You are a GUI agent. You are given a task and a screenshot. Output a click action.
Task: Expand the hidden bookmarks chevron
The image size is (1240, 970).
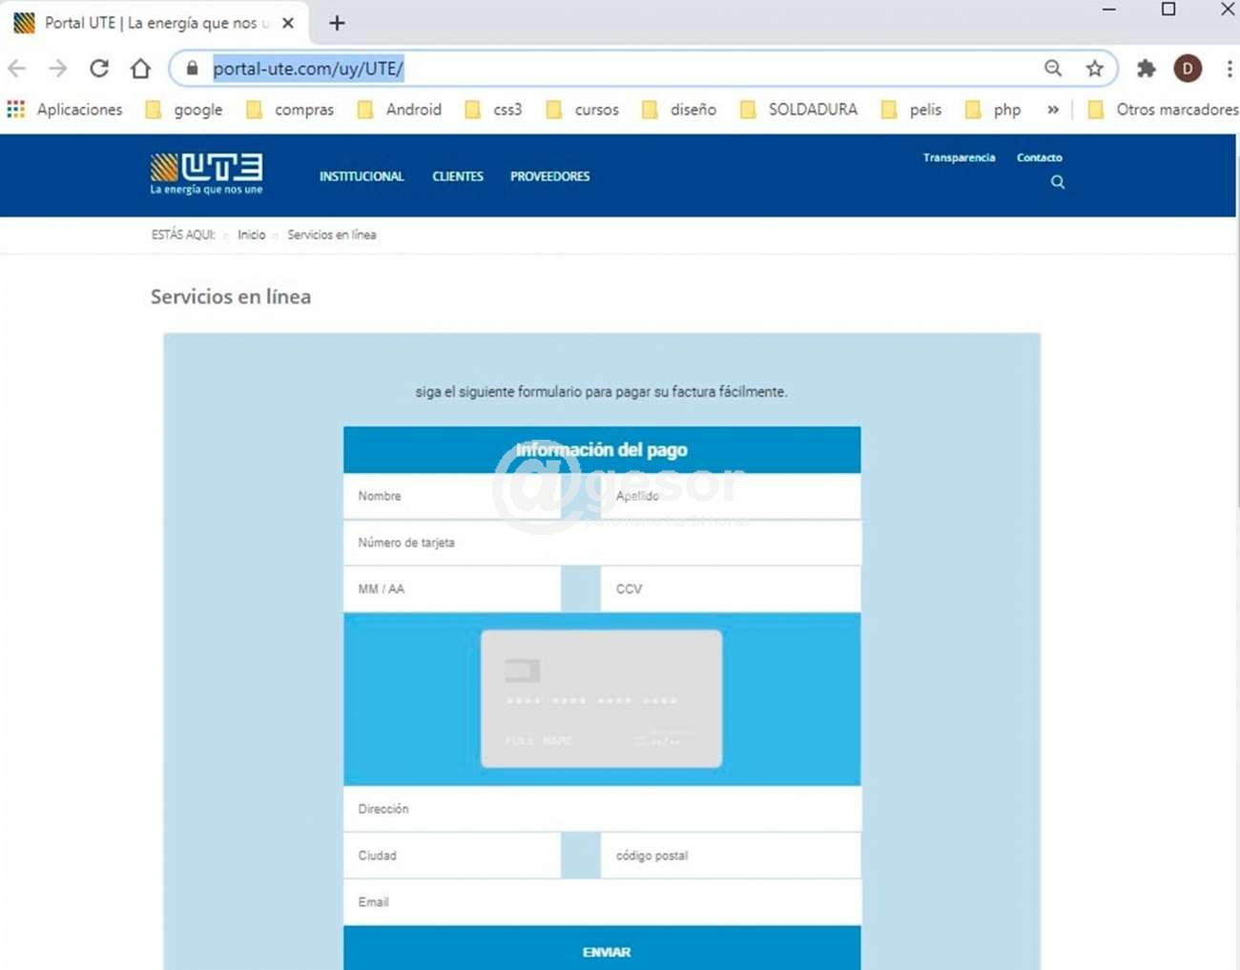[1053, 110]
